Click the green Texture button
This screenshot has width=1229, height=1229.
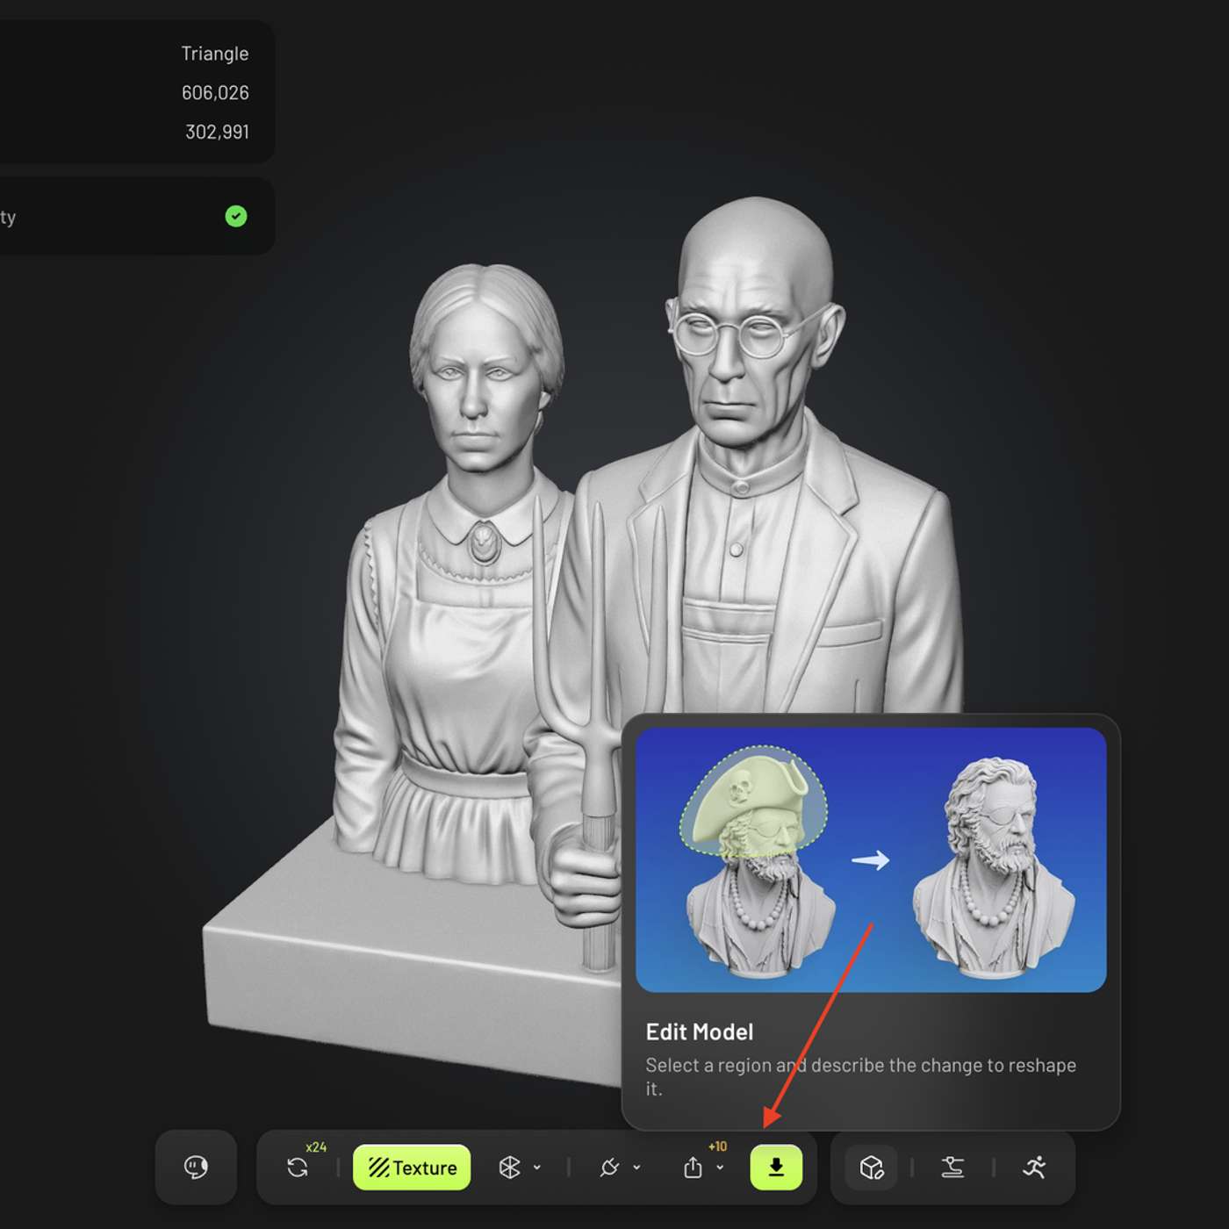tap(412, 1168)
